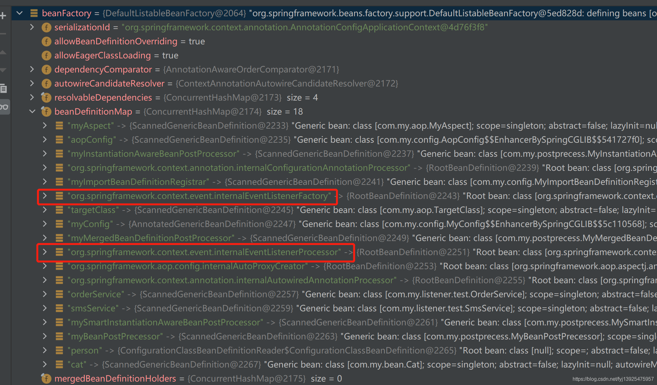The image size is (657, 385).
Task: Expand the dependencyComparator field
Action: coord(32,69)
